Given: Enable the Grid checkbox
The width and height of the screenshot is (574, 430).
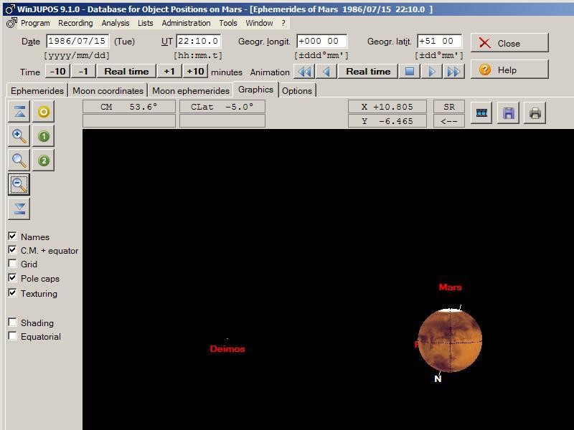Looking at the screenshot, I should tap(12, 263).
